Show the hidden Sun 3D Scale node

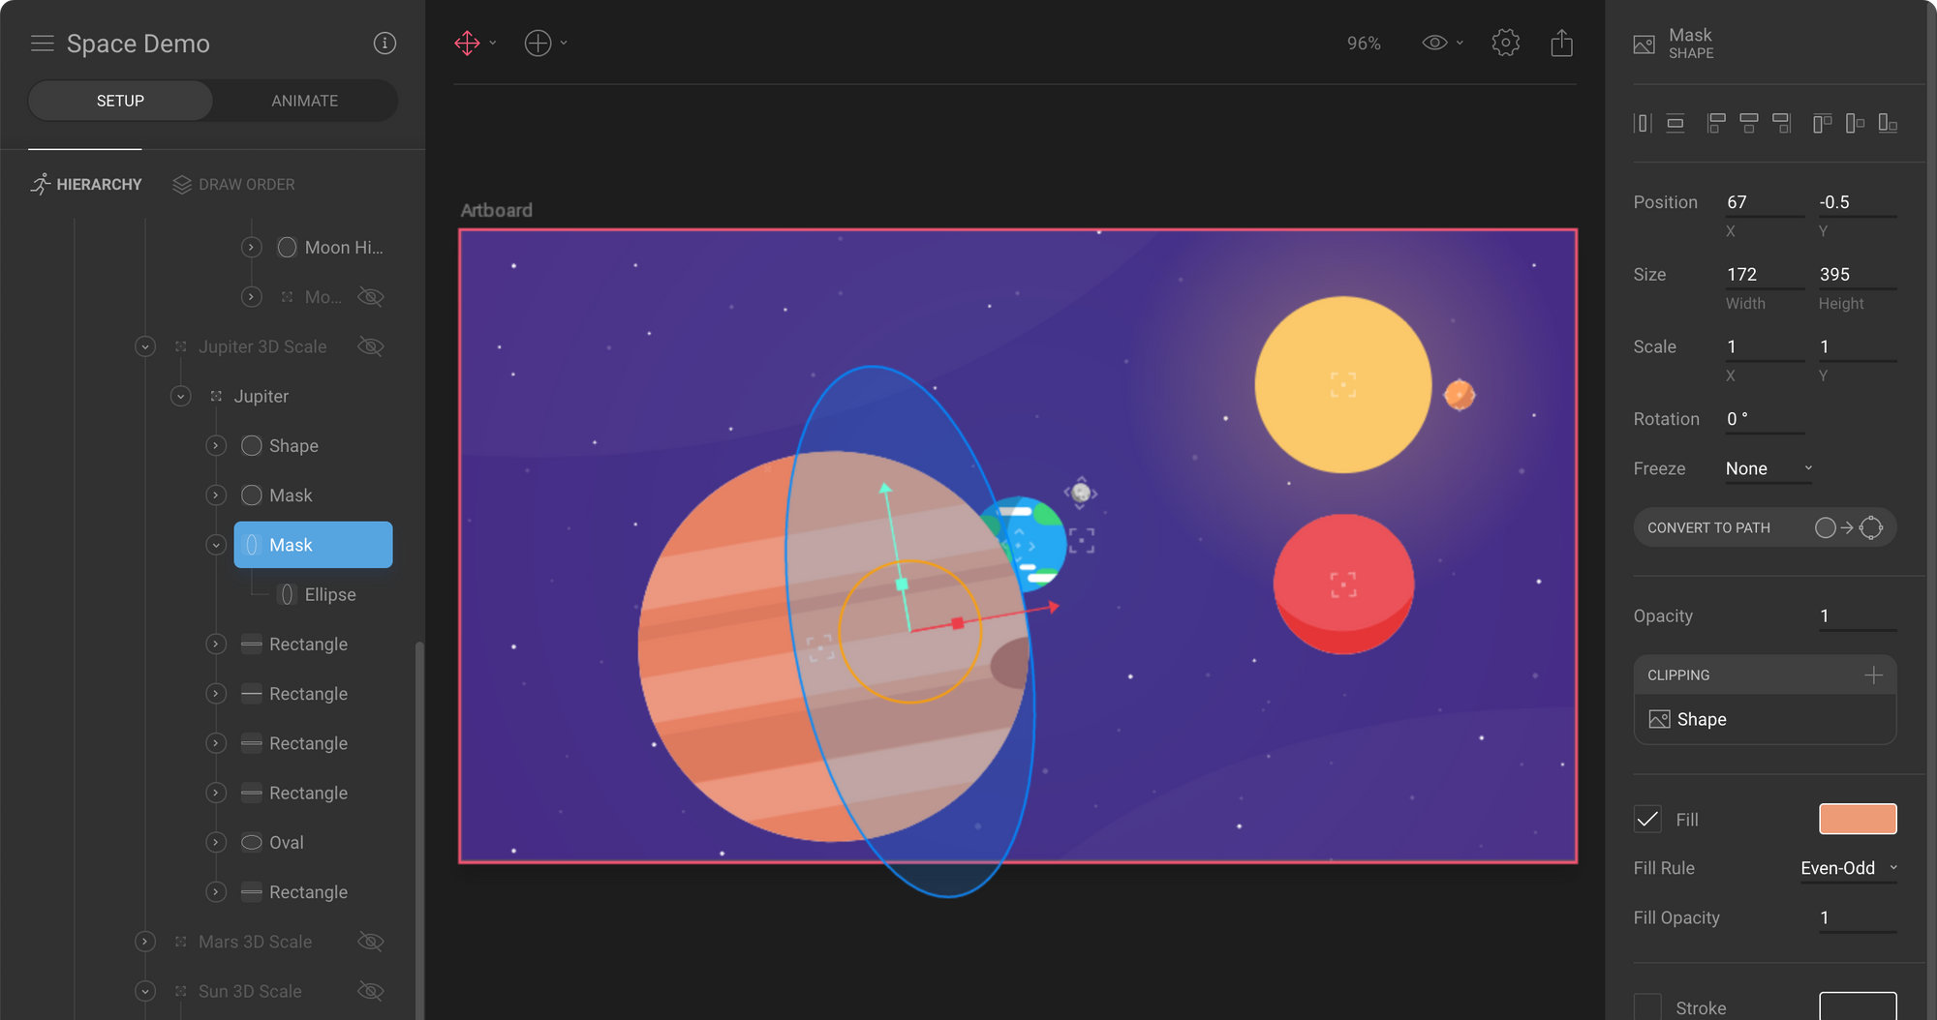pyautogui.click(x=371, y=991)
